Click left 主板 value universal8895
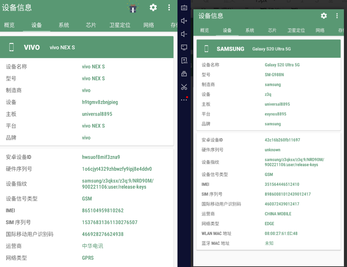Screen dimensions: 347x267 97,114
